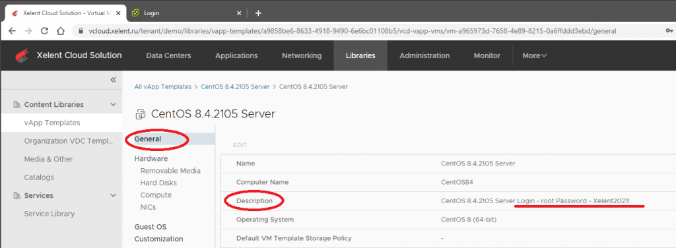Select the Xelent Cloud Solution browser tab
Viewport: 676px width, 248px height.
click(65, 13)
